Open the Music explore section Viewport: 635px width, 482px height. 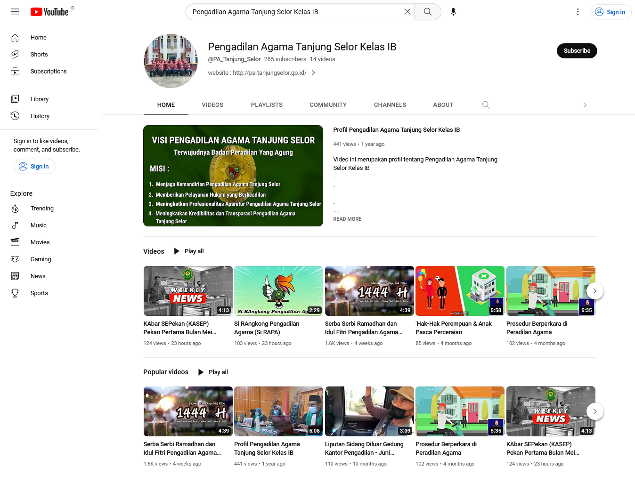[x=39, y=225]
